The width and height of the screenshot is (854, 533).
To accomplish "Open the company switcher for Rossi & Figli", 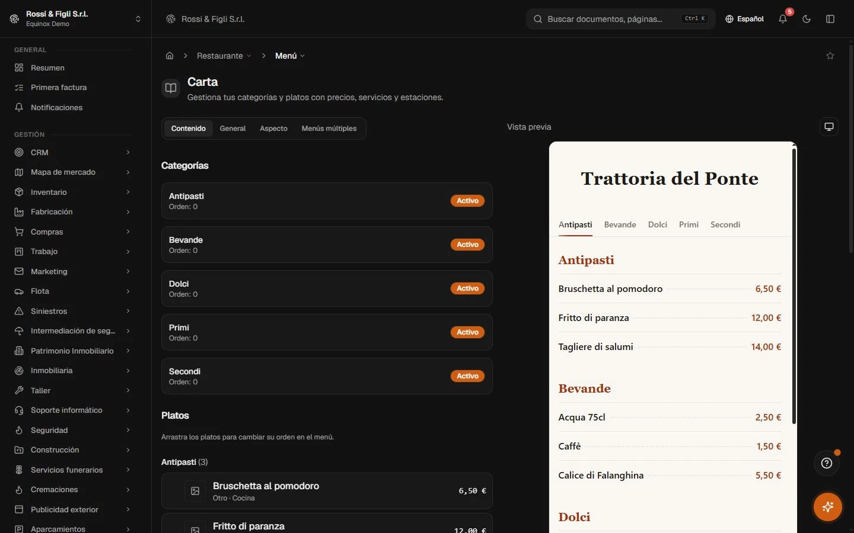I will 75,19.
